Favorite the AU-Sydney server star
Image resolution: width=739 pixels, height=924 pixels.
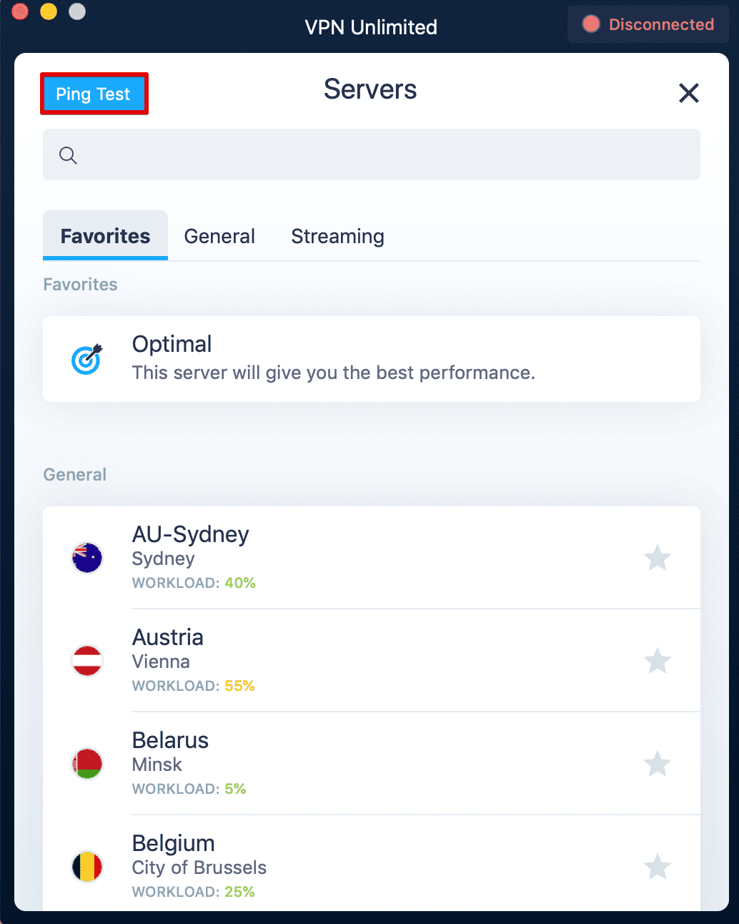click(x=657, y=558)
